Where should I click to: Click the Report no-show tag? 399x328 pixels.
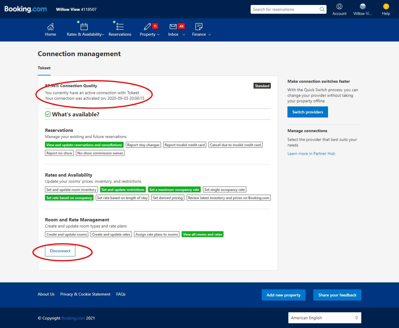pos(59,153)
